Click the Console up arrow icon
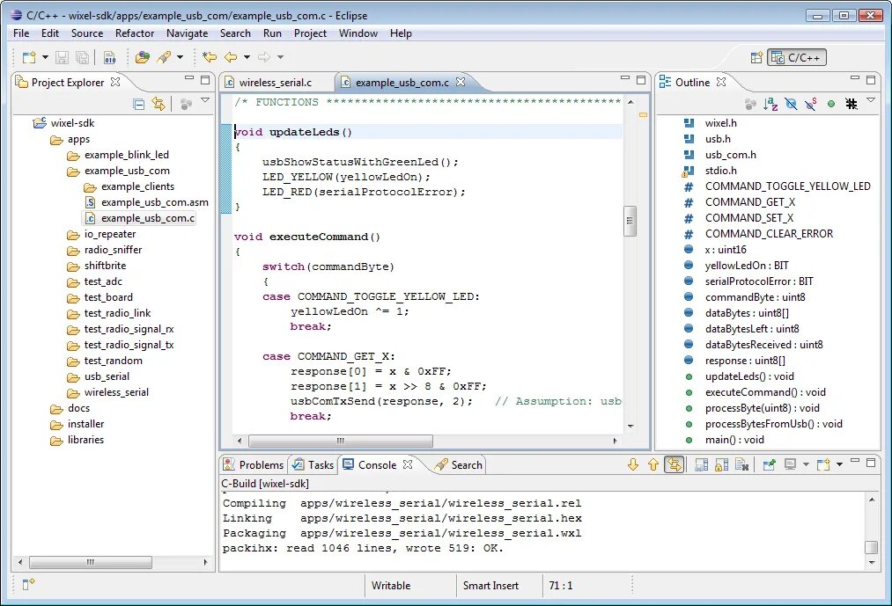The height and width of the screenshot is (606, 892). point(653,465)
